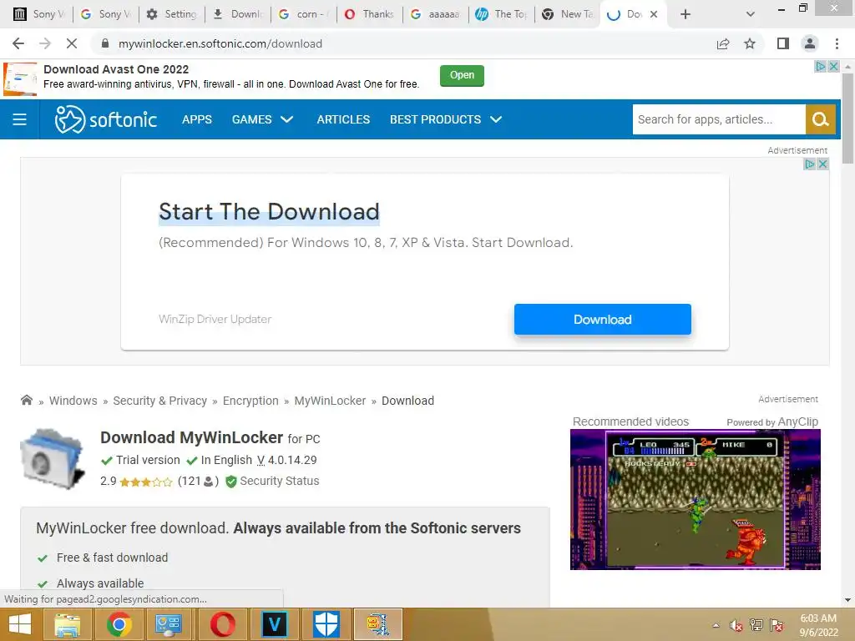855x641 pixels.
Task: Open the Encryption breadcrumb link
Action: [x=250, y=401]
